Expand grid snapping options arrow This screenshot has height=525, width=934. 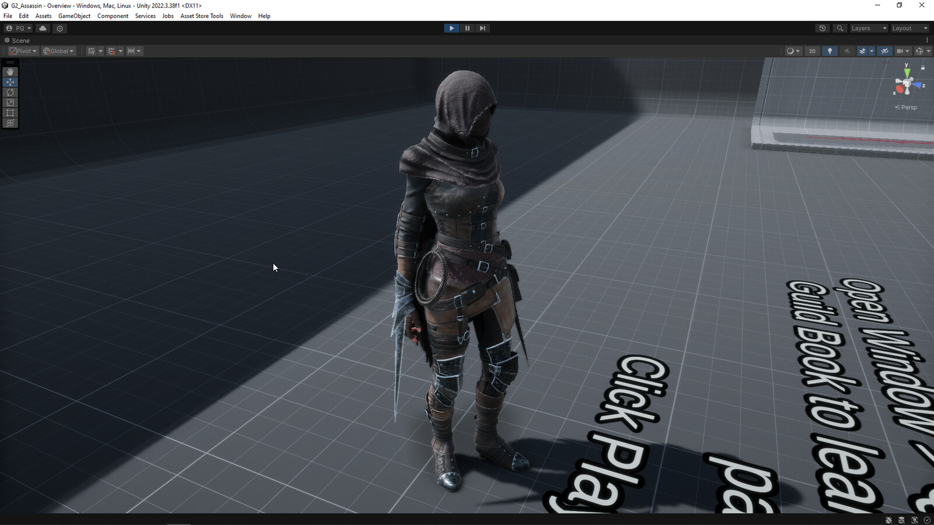pyautogui.click(x=121, y=51)
